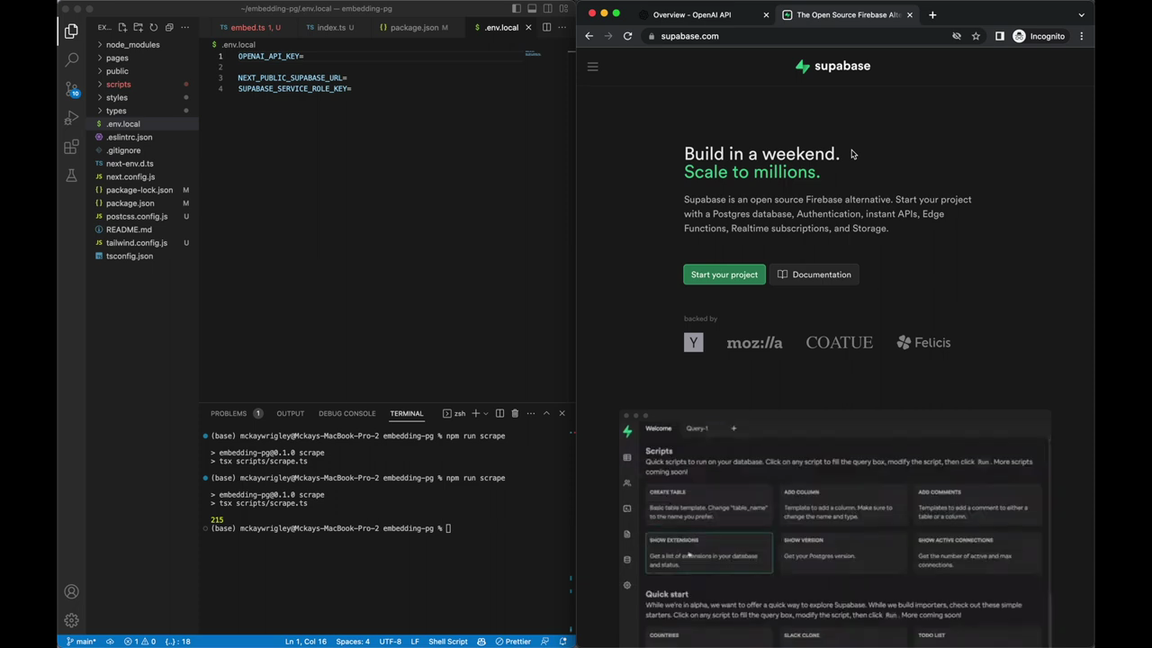Open a new Chrome tab with plus

coord(932,14)
